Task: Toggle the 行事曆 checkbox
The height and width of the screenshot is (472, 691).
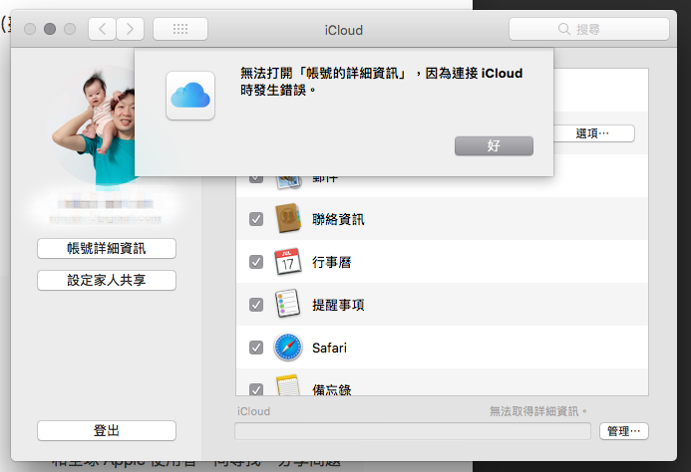Action: point(256,262)
